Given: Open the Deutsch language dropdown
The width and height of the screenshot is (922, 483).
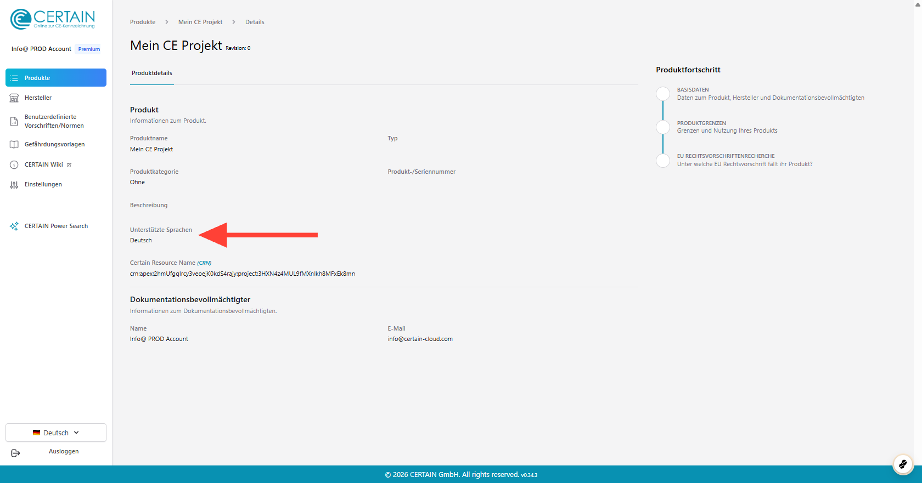Looking at the screenshot, I should coord(56,433).
